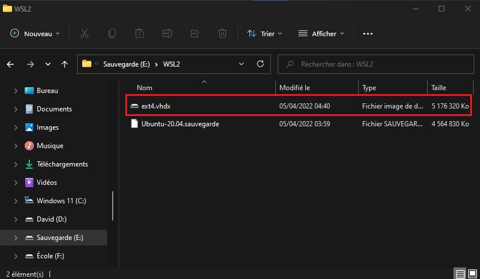Open Musique in the navigation pane
This screenshot has width=480, height=279.
click(50, 146)
